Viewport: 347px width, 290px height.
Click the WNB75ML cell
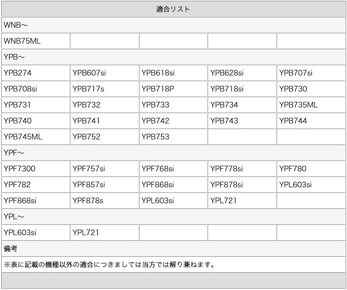tap(36, 41)
